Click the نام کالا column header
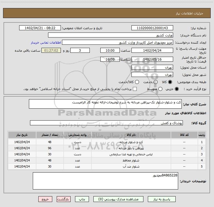Image resolution: width=214 pixels, height=207 pixels. [x=131, y=135]
